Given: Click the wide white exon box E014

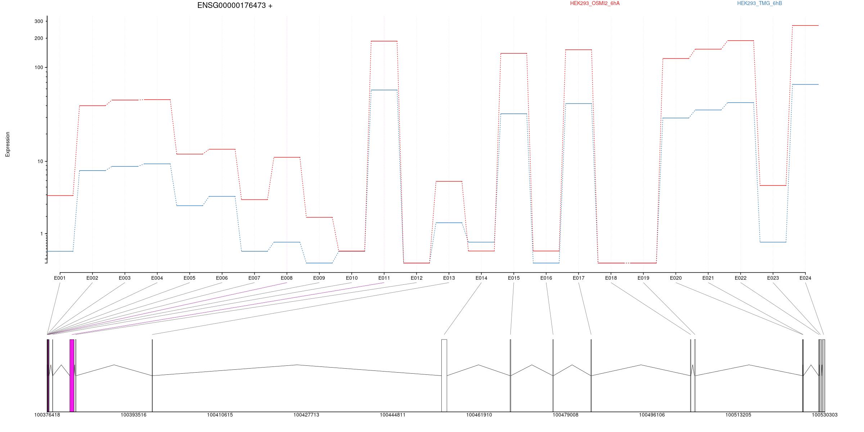Looking at the screenshot, I should tap(444, 375).
